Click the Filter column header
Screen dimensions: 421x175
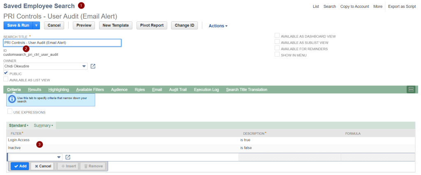17,134
